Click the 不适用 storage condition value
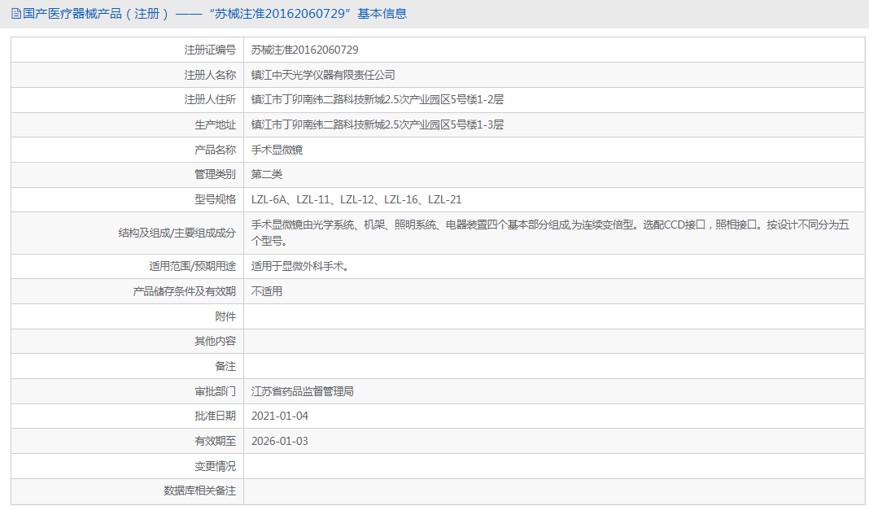The width and height of the screenshot is (869, 510). click(267, 291)
